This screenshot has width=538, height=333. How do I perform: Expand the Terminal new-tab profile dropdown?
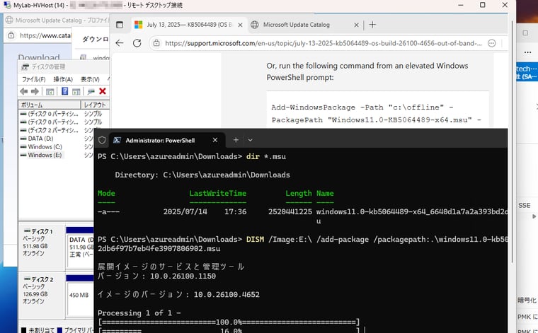250,140
